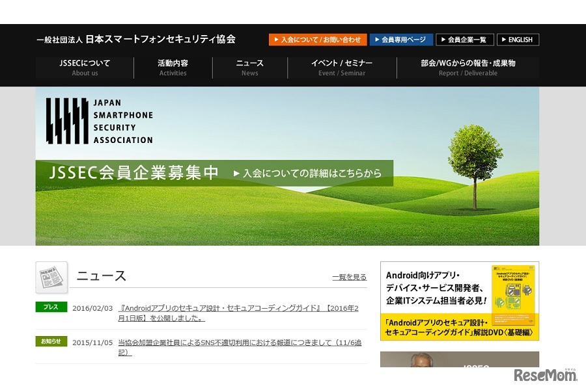Open the イベント/セミナー menu item

click(x=342, y=68)
